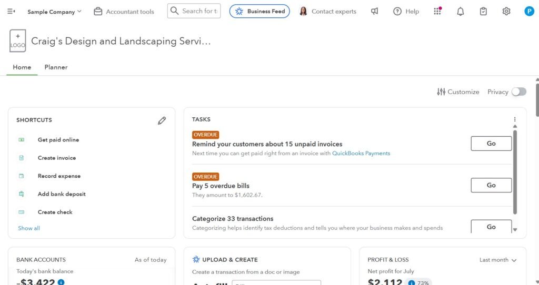Toggle the Privacy switch
Image resolution: width=539 pixels, height=285 pixels.
coord(518,91)
